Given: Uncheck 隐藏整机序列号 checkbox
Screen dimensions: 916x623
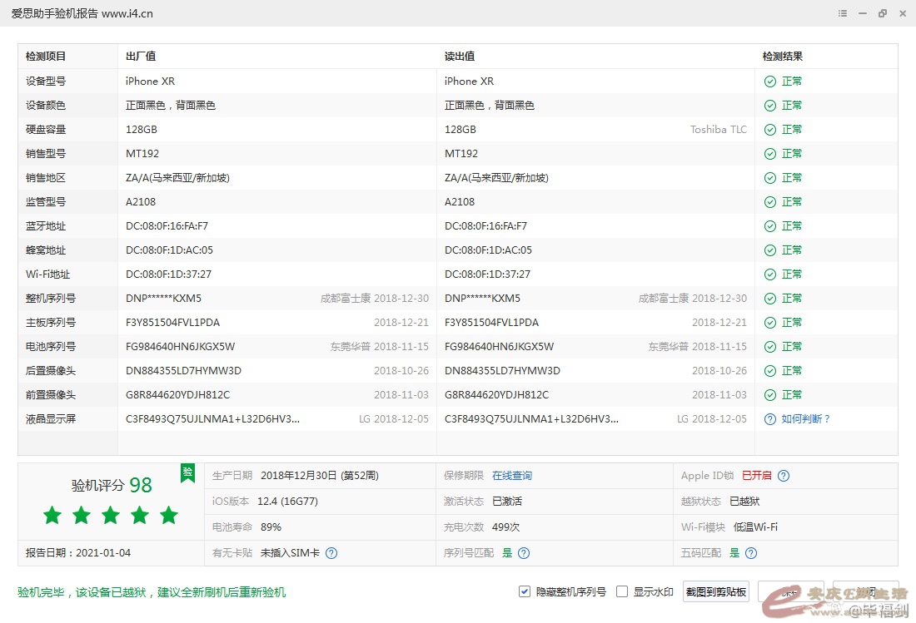Looking at the screenshot, I should pyautogui.click(x=525, y=591).
